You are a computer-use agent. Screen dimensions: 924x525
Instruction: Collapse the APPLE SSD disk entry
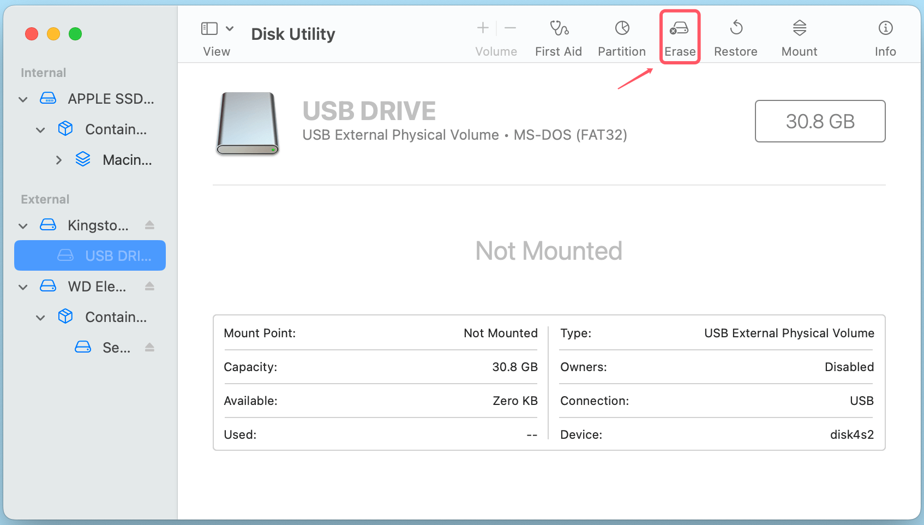tap(23, 99)
